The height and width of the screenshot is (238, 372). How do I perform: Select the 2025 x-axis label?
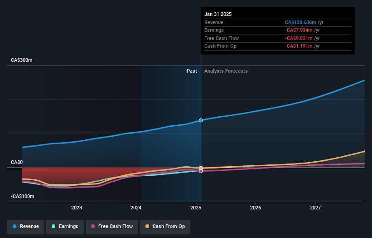coord(196,208)
